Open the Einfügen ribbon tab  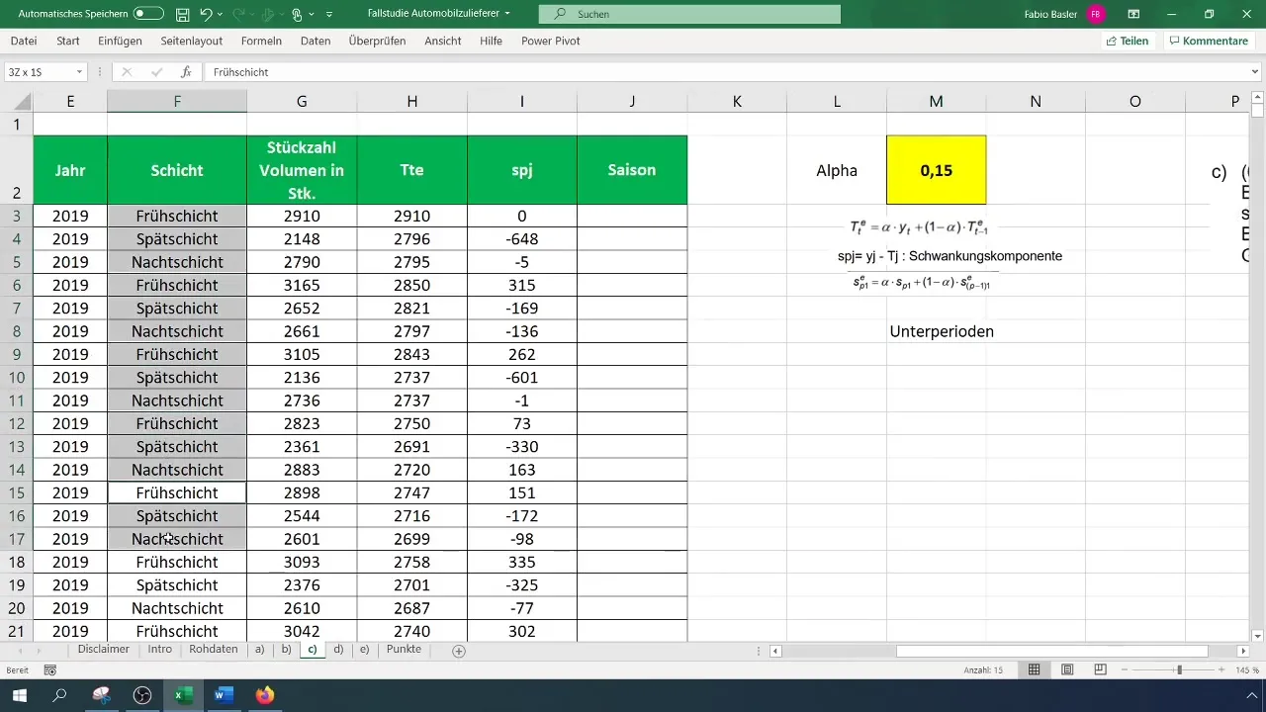[121, 42]
